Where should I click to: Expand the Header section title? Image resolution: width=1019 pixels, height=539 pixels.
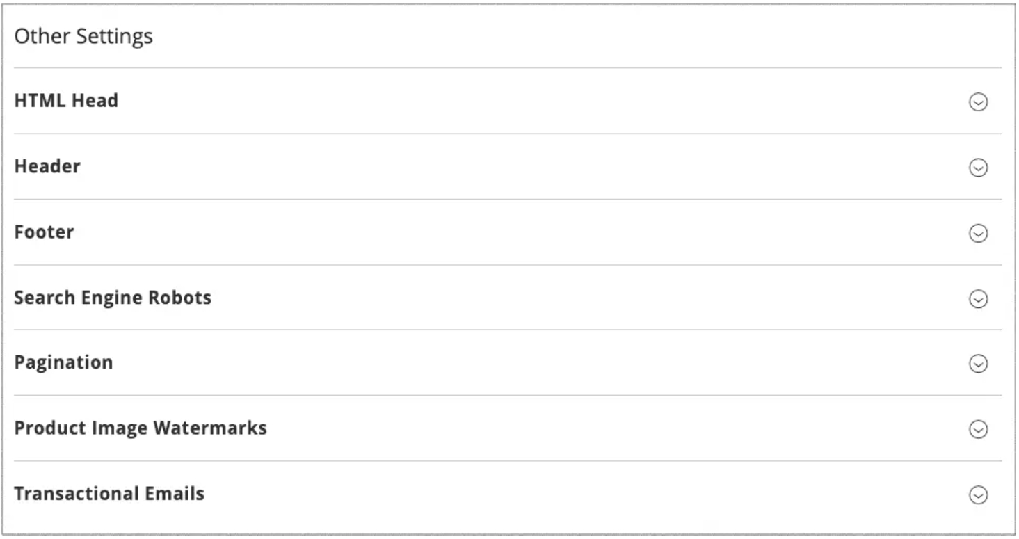(x=47, y=166)
